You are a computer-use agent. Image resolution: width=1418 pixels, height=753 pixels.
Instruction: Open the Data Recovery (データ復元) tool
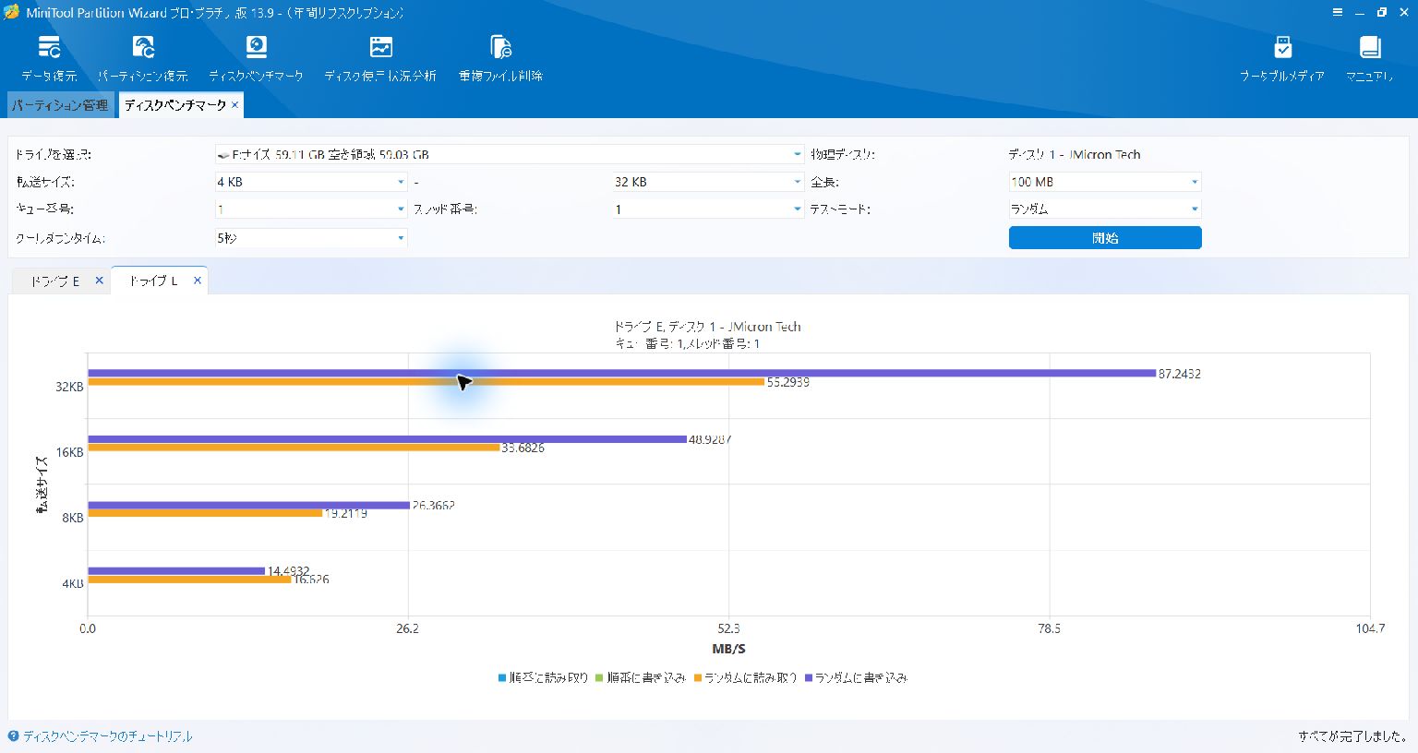point(49,58)
